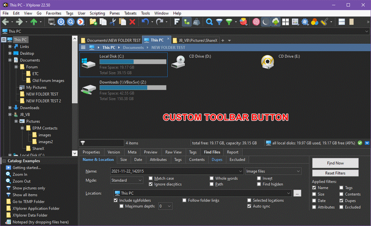The width and height of the screenshot is (371, 226).
Task: Collapse the Forum tree folder
Action: pos(16,67)
